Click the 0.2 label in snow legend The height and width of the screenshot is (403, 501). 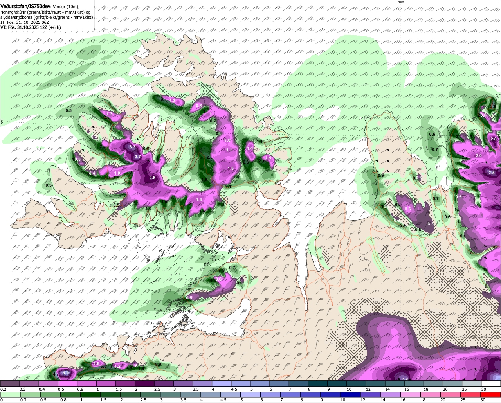[4, 389]
